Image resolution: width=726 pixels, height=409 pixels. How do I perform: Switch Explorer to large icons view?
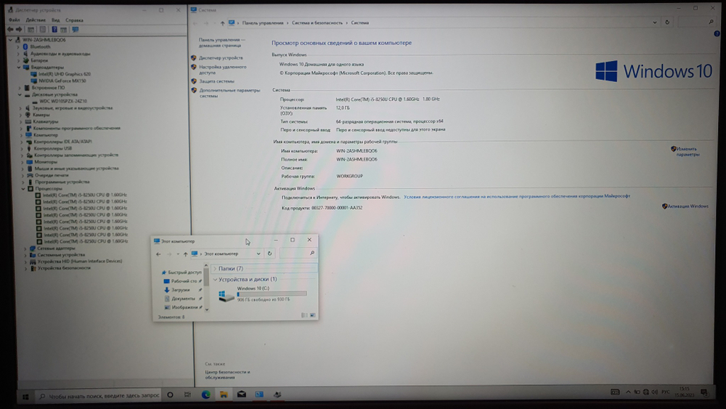tap(312, 315)
